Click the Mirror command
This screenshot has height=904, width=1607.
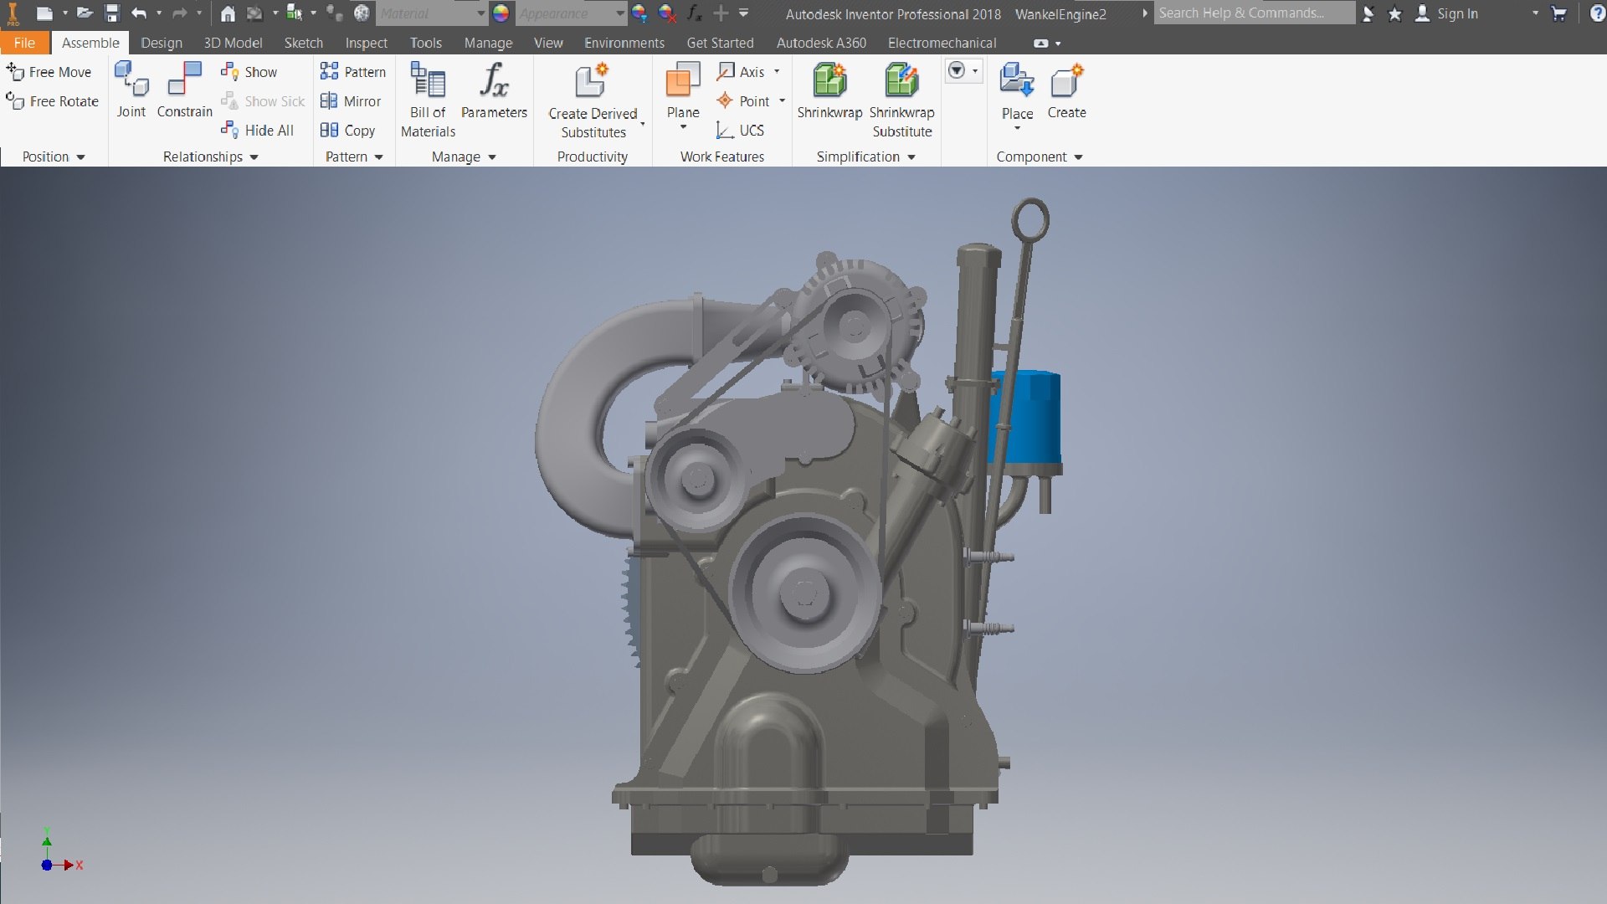pyautogui.click(x=351, y=101)
